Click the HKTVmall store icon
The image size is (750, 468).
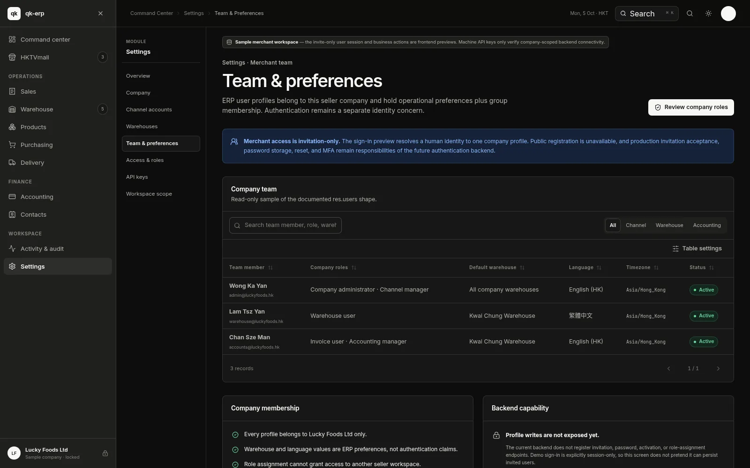click(x=12, y=57)
